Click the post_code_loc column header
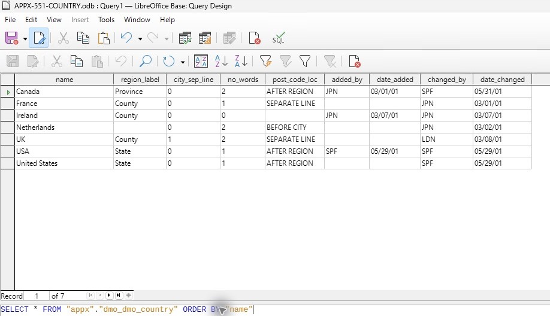This screenshot has width=550, height=316. [295, 80]
